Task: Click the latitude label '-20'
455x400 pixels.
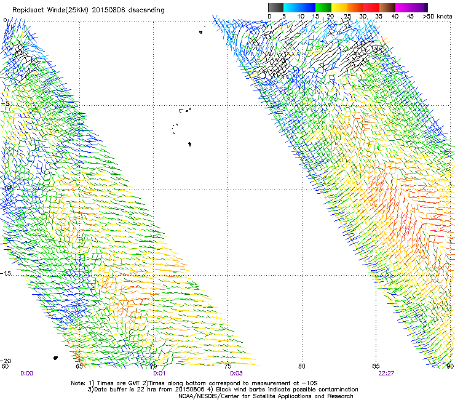Action: coord(6,361)
